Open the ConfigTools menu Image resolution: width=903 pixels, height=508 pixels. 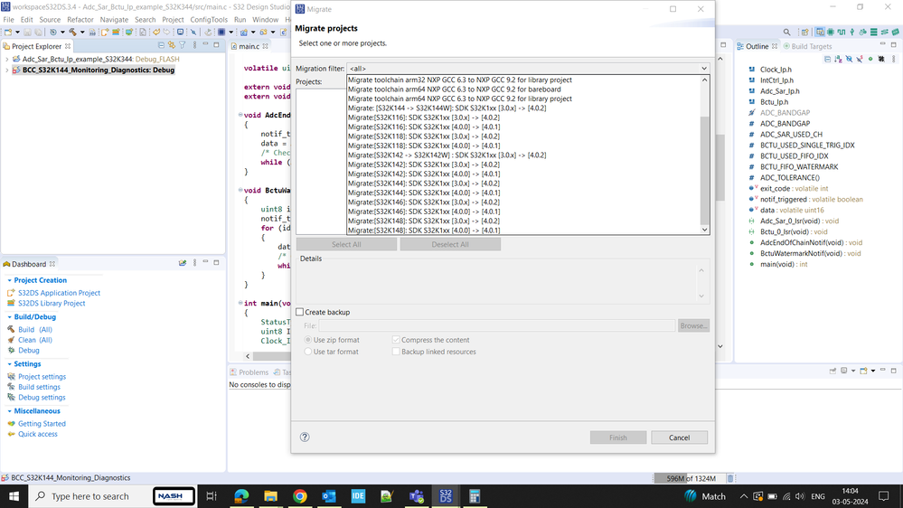point(209,20)
